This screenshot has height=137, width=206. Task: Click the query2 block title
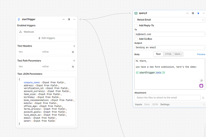[143, 13]
